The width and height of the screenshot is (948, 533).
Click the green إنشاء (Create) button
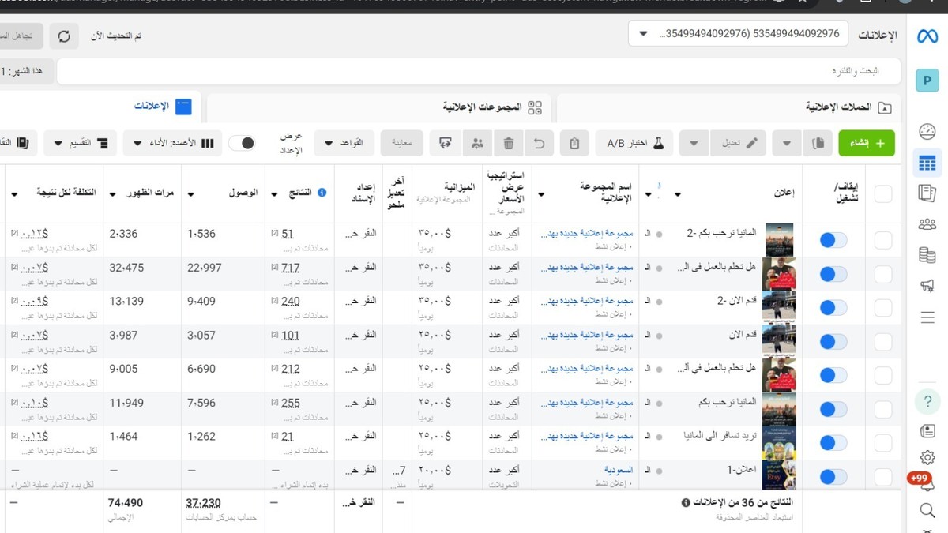(867, 143)
